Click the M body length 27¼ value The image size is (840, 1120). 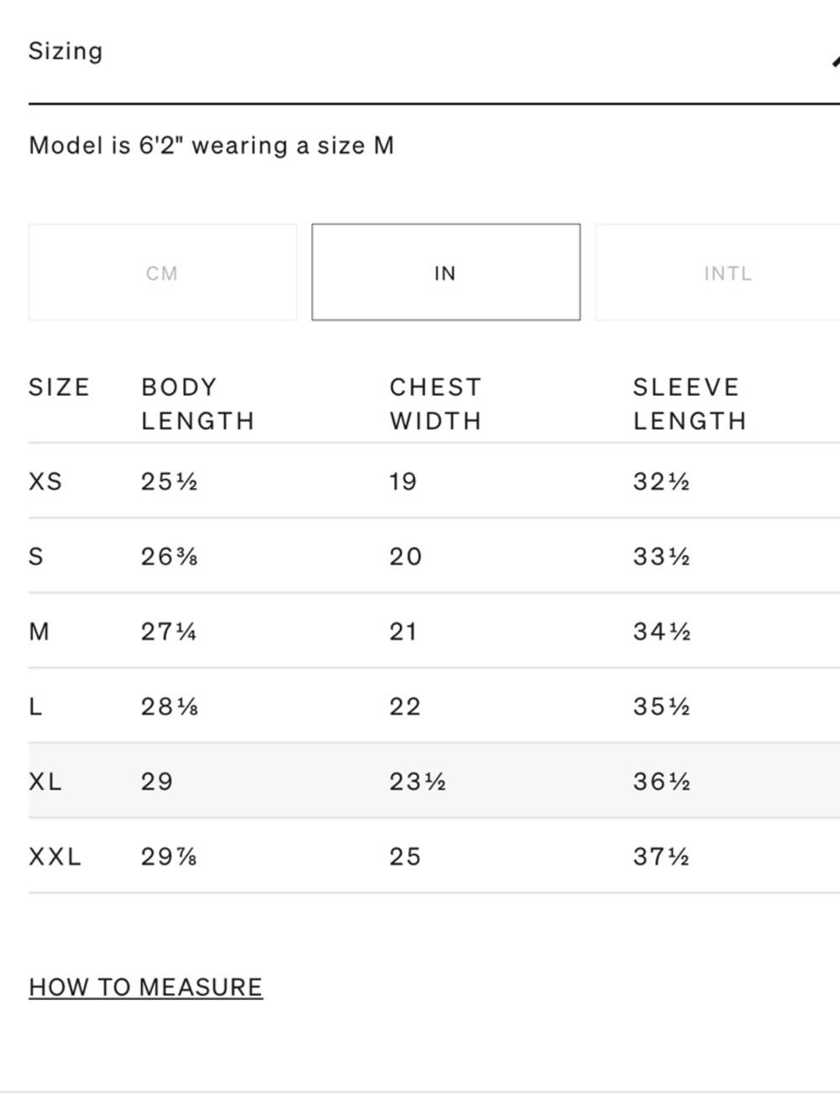(169, 631)
